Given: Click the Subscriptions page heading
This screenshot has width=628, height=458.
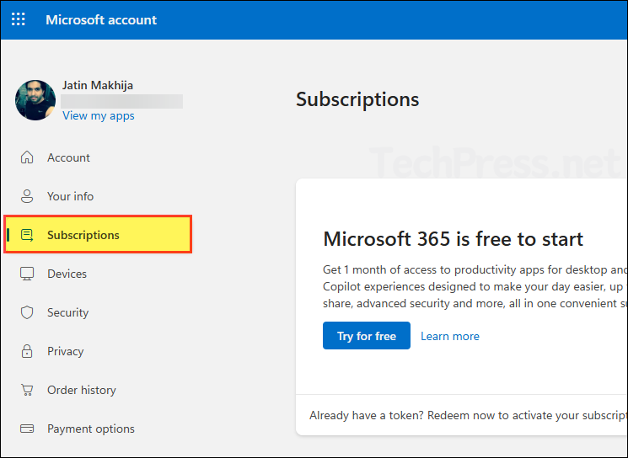Looking at the screenshot, I should [x=357, y=99].
